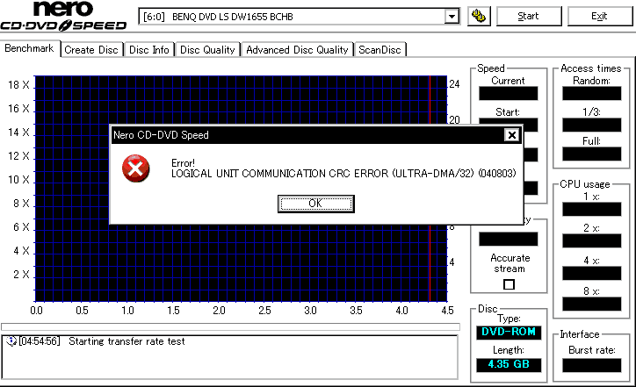Click the 4.35 GB length value
Screen dimensions: 636x387
tap(509, 364)
